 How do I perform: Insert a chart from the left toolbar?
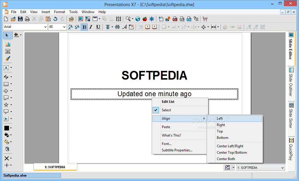(8, 44)
